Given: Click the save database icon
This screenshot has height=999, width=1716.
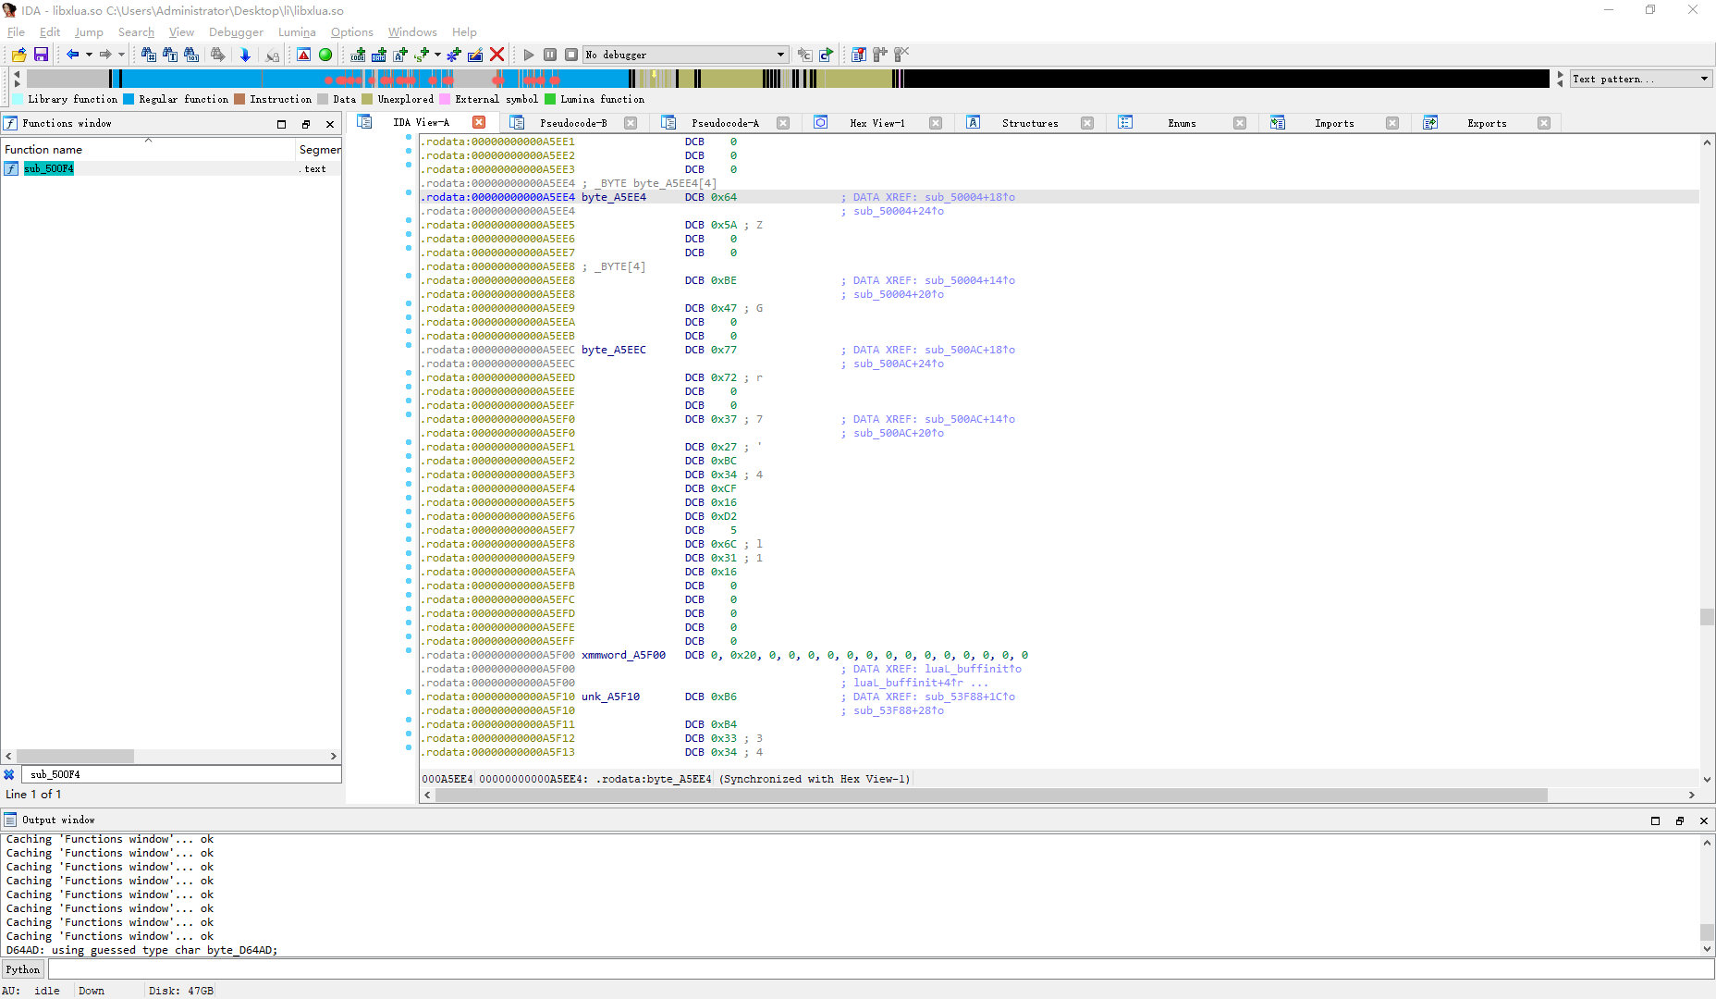Looking at the screenshot, I should tap(41, 55).
